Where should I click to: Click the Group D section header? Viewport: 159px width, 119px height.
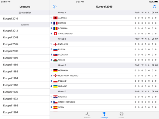[x=104, y=92]
